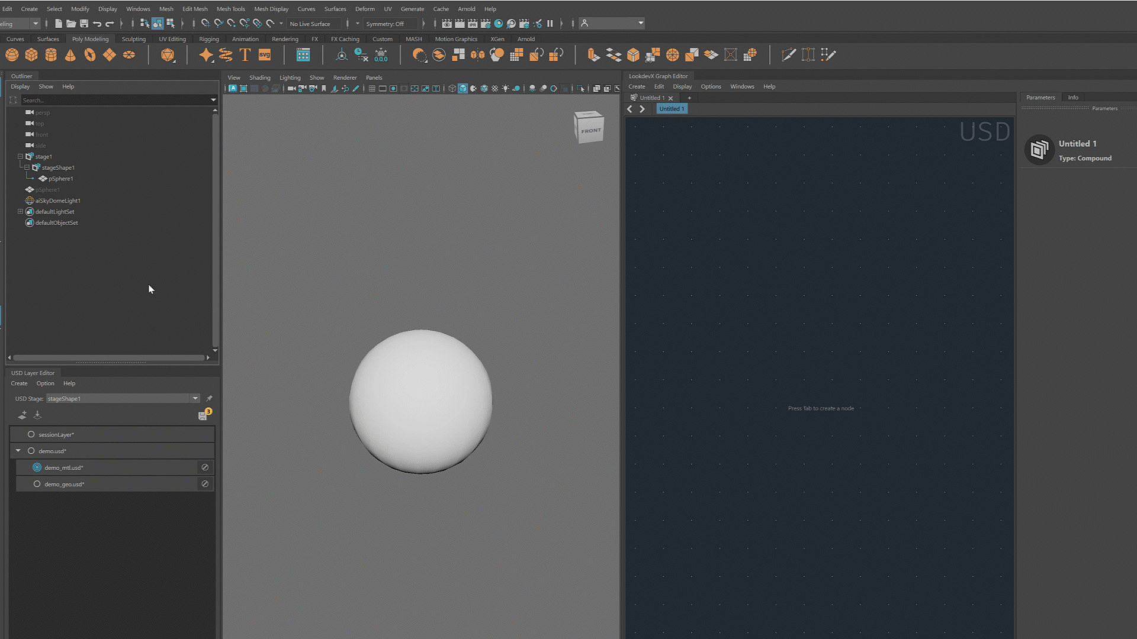Screen dimensions: 1137x639
Task: Open the Mesh Tools menu
Action: (230, 9)
